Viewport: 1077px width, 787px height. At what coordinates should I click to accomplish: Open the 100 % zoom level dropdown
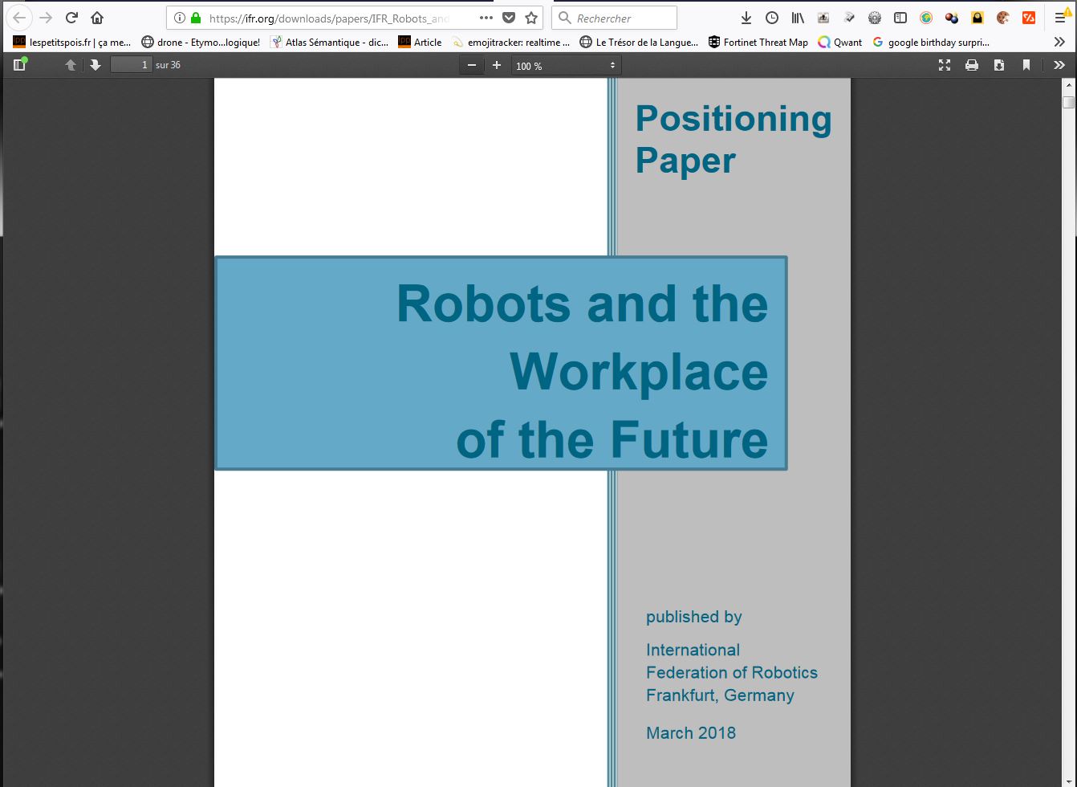click(x=566, y=65)
